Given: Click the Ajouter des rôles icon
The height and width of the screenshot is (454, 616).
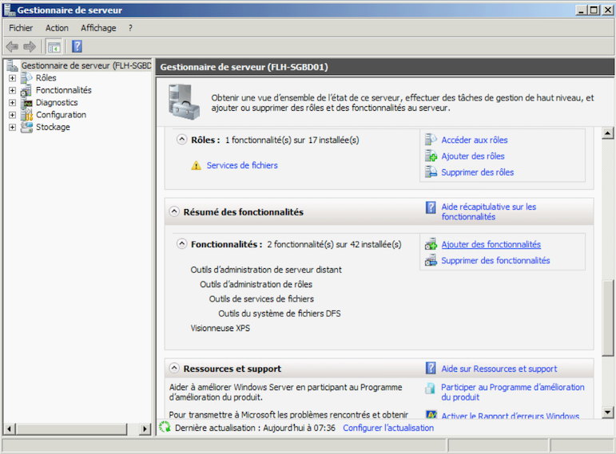Looking at the screenshot, I should coord(431,156).
